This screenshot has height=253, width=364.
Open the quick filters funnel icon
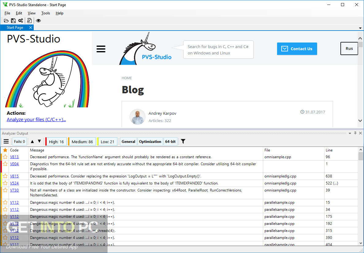coord(183,141)
